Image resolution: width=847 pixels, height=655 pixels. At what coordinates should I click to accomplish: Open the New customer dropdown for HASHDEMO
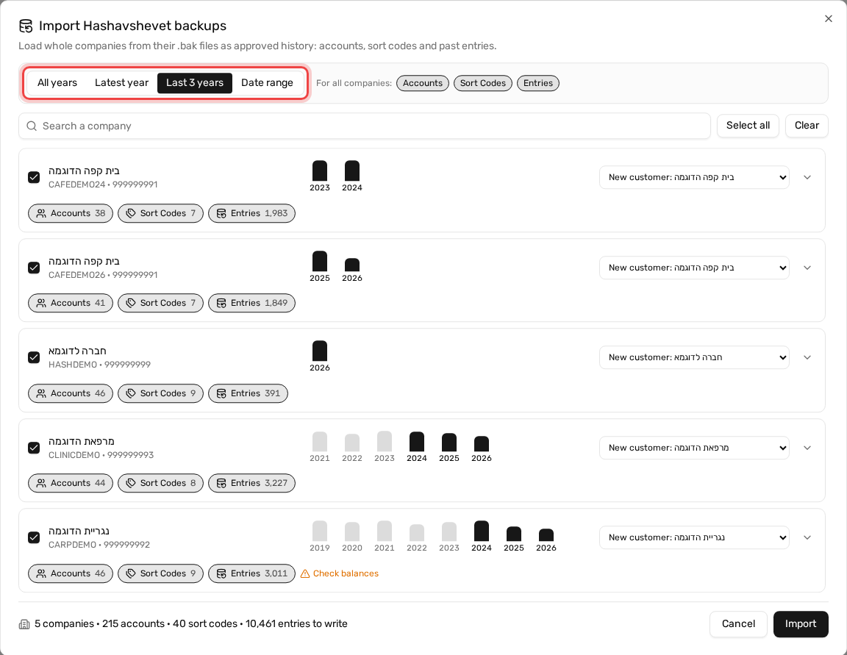click(694, 357)
